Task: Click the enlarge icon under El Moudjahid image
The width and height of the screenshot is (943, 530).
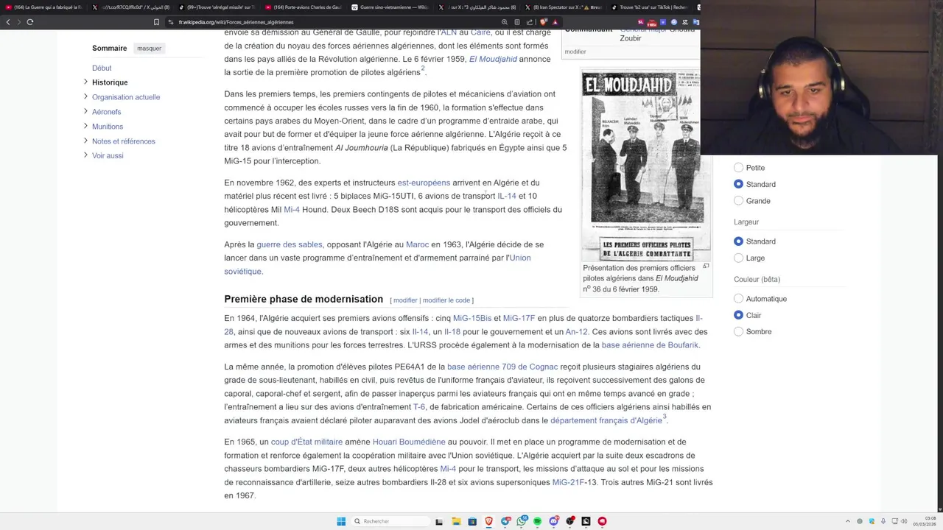Action: [x=706, y=266]
